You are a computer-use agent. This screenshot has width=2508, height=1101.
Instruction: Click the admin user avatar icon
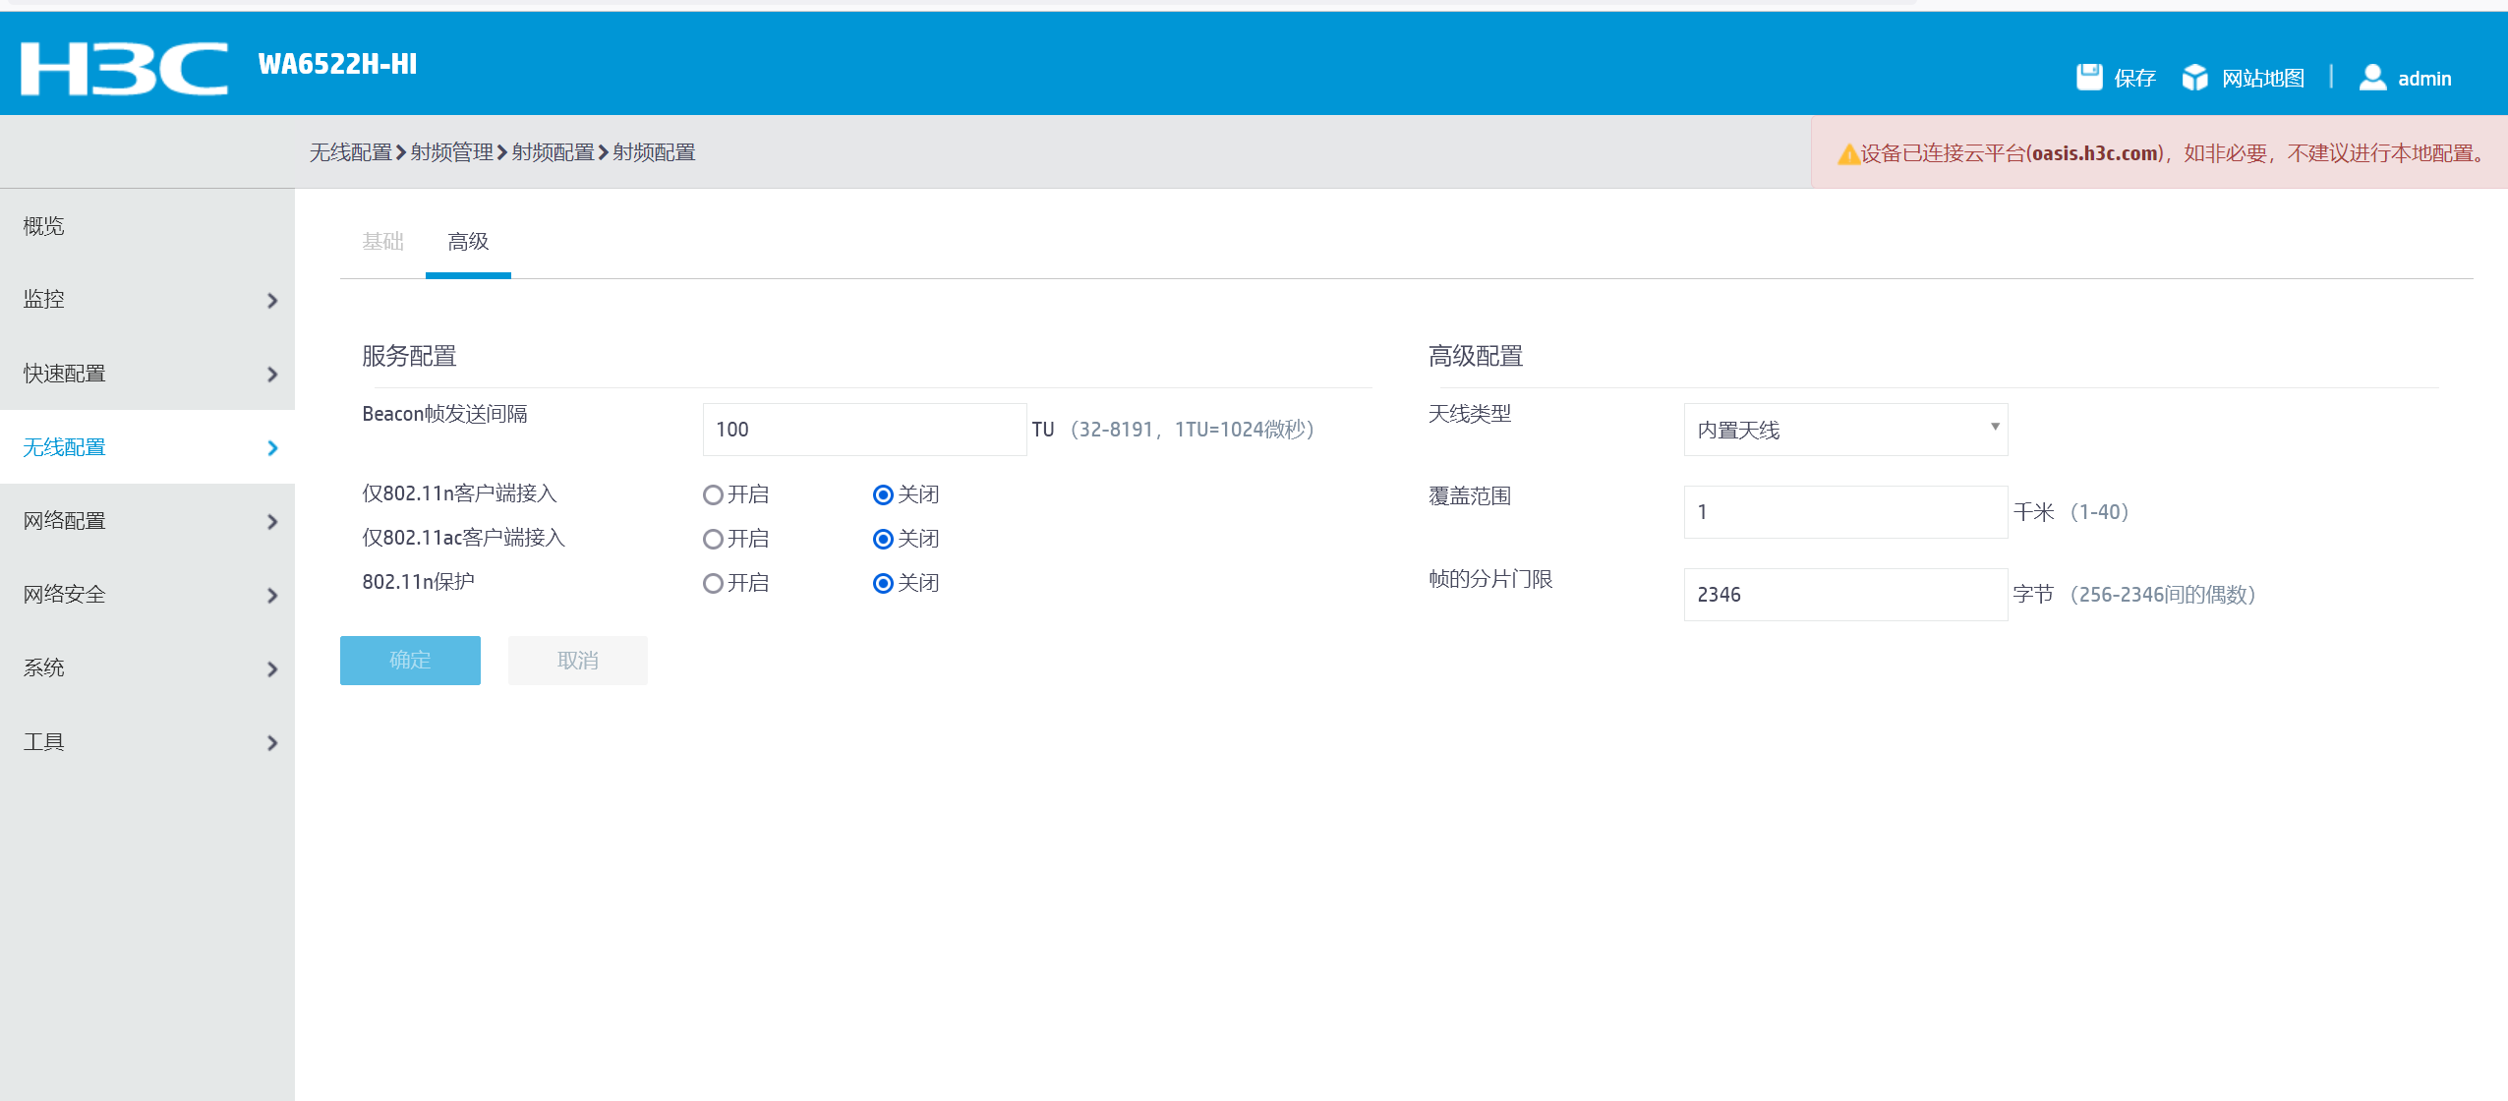point(2371,77)
